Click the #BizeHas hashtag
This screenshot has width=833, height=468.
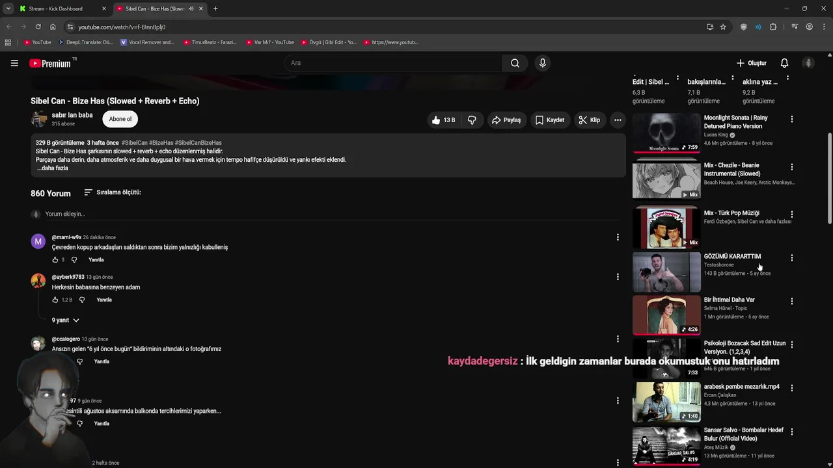pos(161,143)
